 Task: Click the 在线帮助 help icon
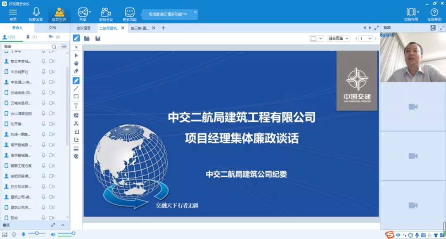[434, 12]
